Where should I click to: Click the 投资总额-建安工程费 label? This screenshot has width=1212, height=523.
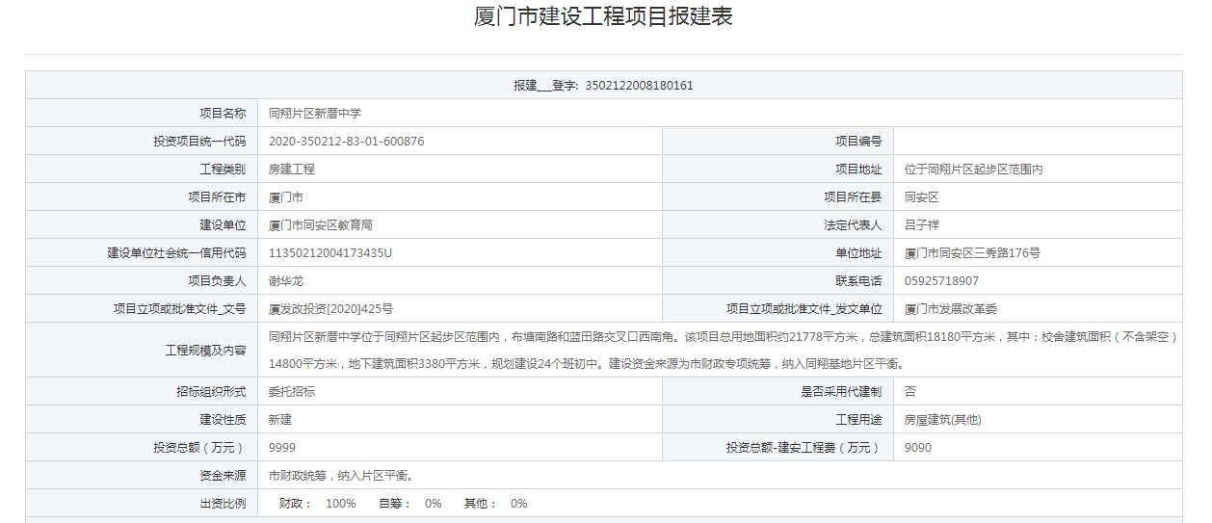pyautogui.click(x=804, y=448)
